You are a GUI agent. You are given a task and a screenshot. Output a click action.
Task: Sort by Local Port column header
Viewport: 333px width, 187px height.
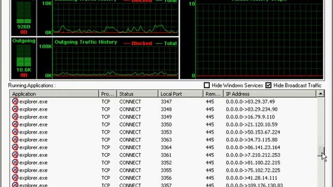tap(181, 94)
